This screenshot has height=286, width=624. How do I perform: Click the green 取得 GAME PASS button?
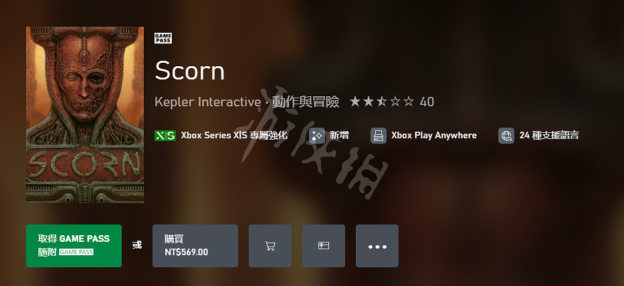[74, 246]
